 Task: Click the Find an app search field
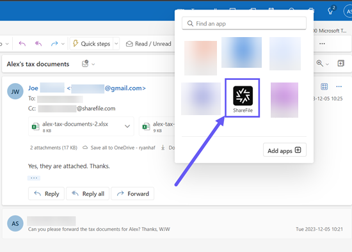tap(244, 23)
